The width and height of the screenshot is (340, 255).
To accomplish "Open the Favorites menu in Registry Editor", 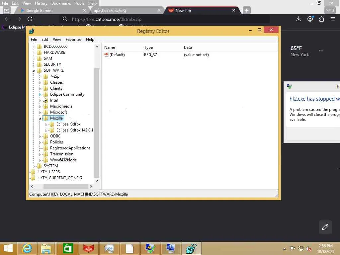I will tap(73, 40).
